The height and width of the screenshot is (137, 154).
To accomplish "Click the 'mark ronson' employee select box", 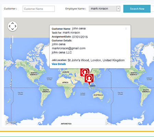I will [x=104, y=9].
